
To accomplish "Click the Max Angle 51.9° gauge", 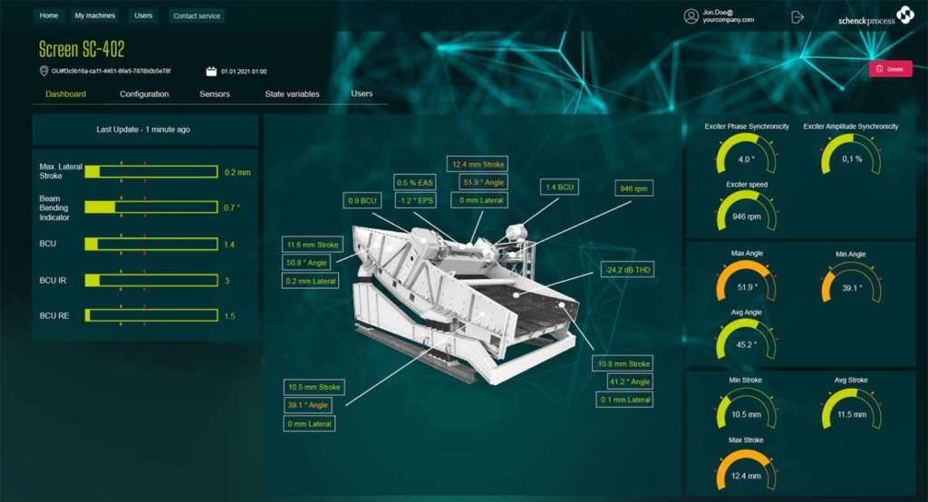I will (747, 281).
